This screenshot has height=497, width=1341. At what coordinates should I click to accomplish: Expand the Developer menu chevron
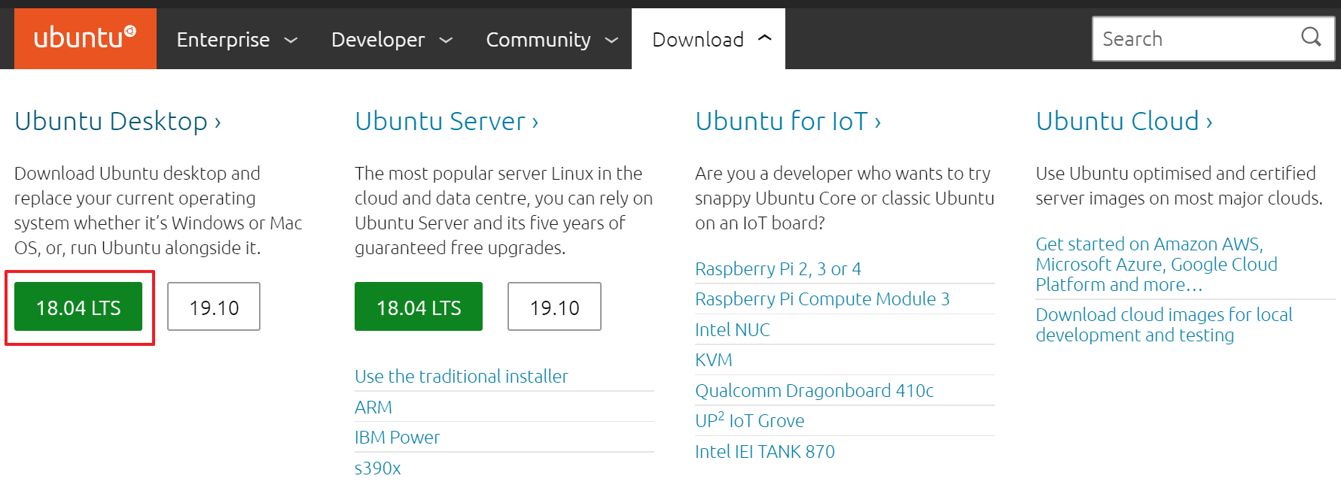[446, 41]
